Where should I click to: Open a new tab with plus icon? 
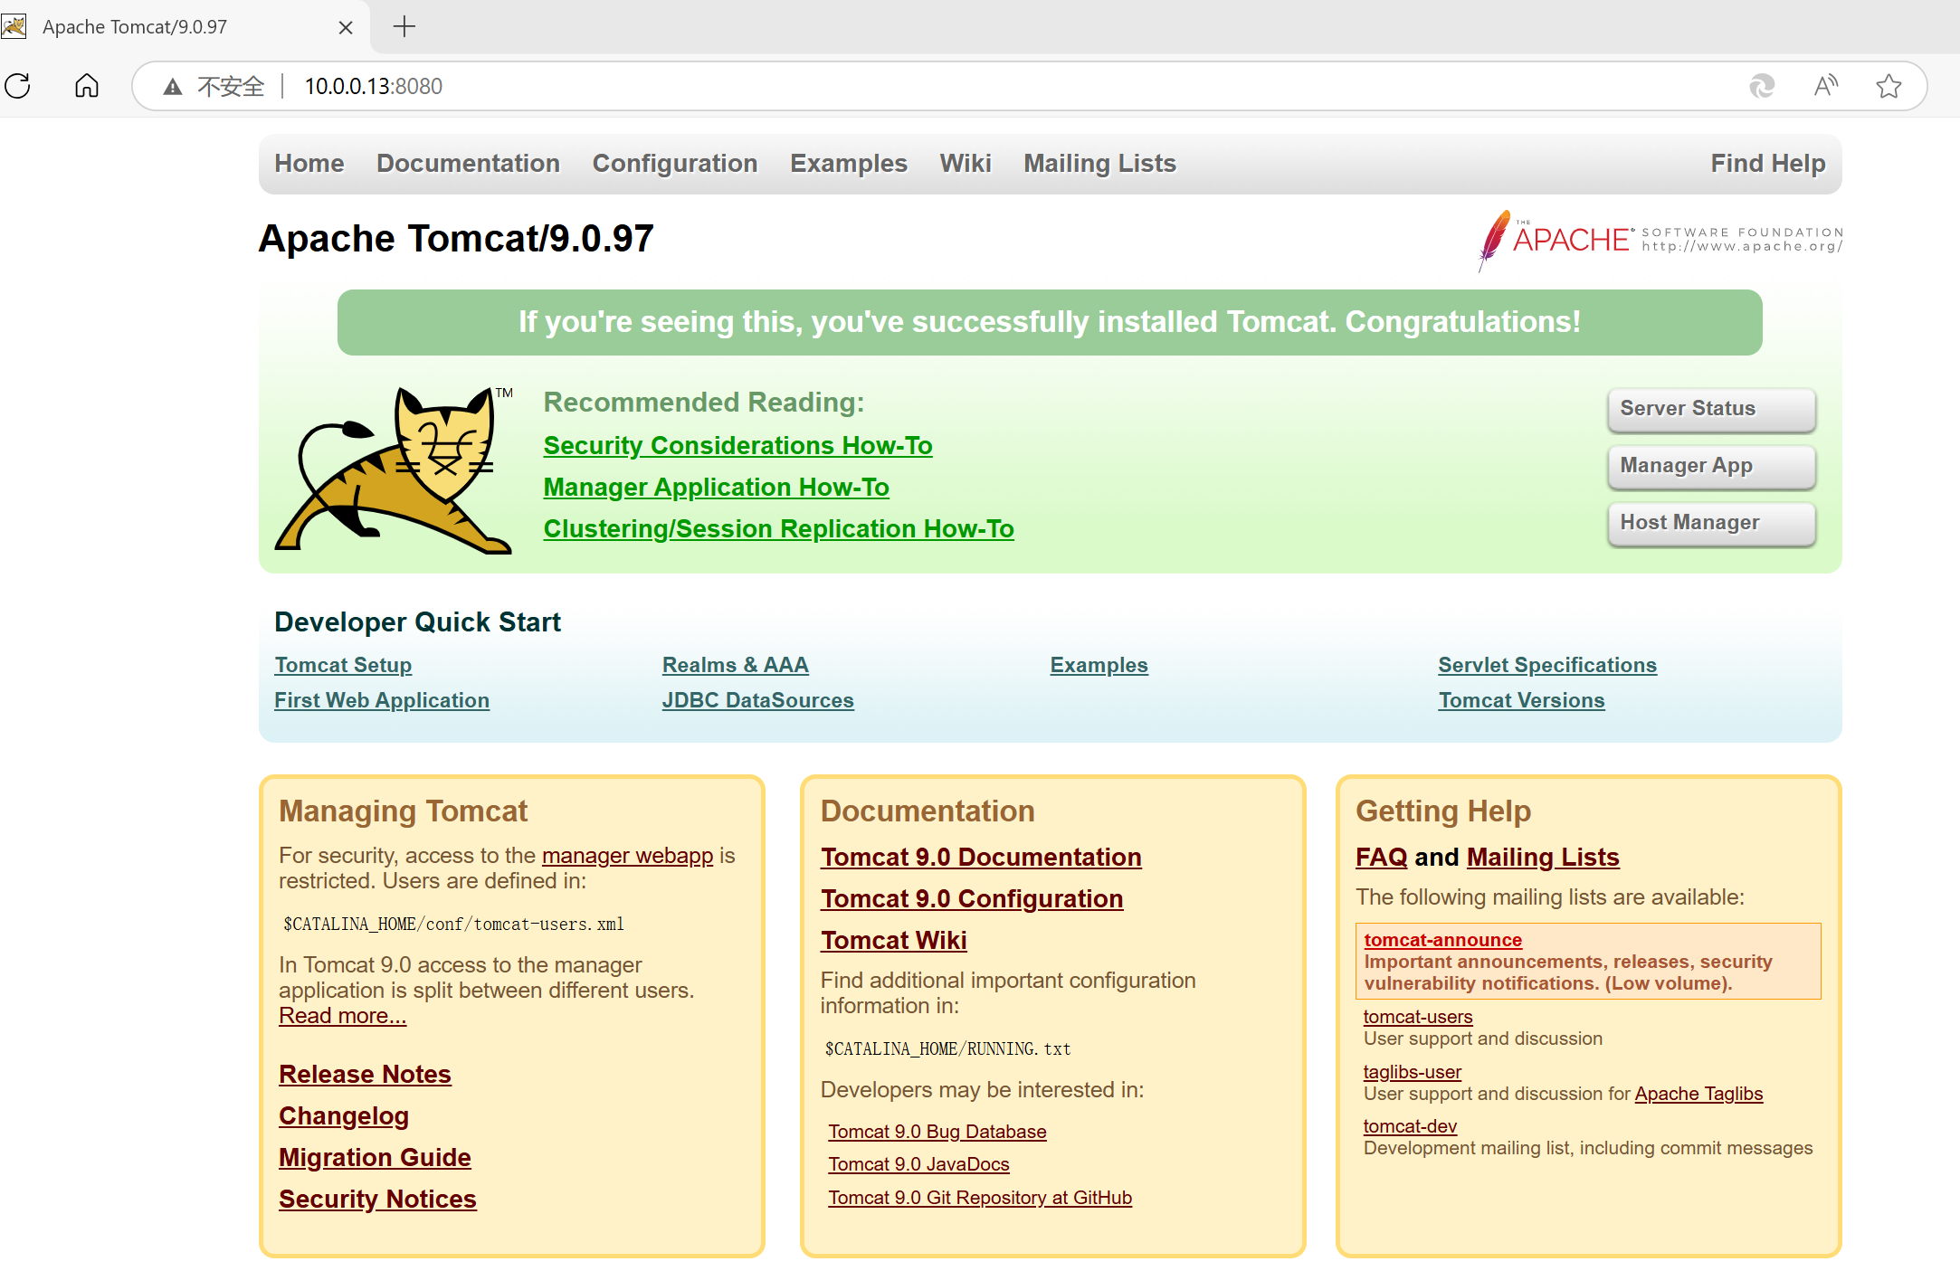click(x=404, y=27)
